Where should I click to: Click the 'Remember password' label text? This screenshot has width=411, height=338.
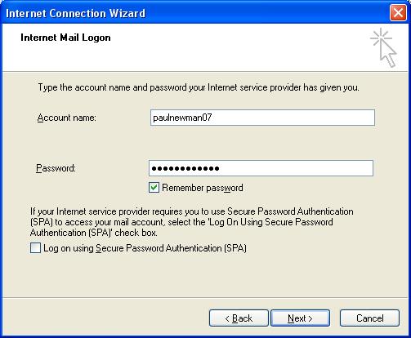(203, 188)
